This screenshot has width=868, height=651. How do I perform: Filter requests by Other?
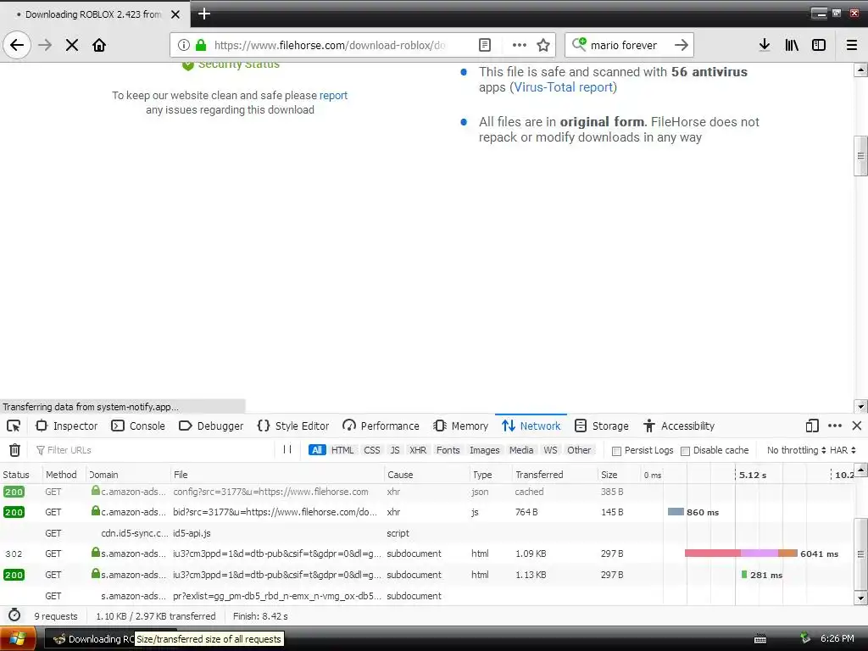pyautogui.click(x=579, y=450)
